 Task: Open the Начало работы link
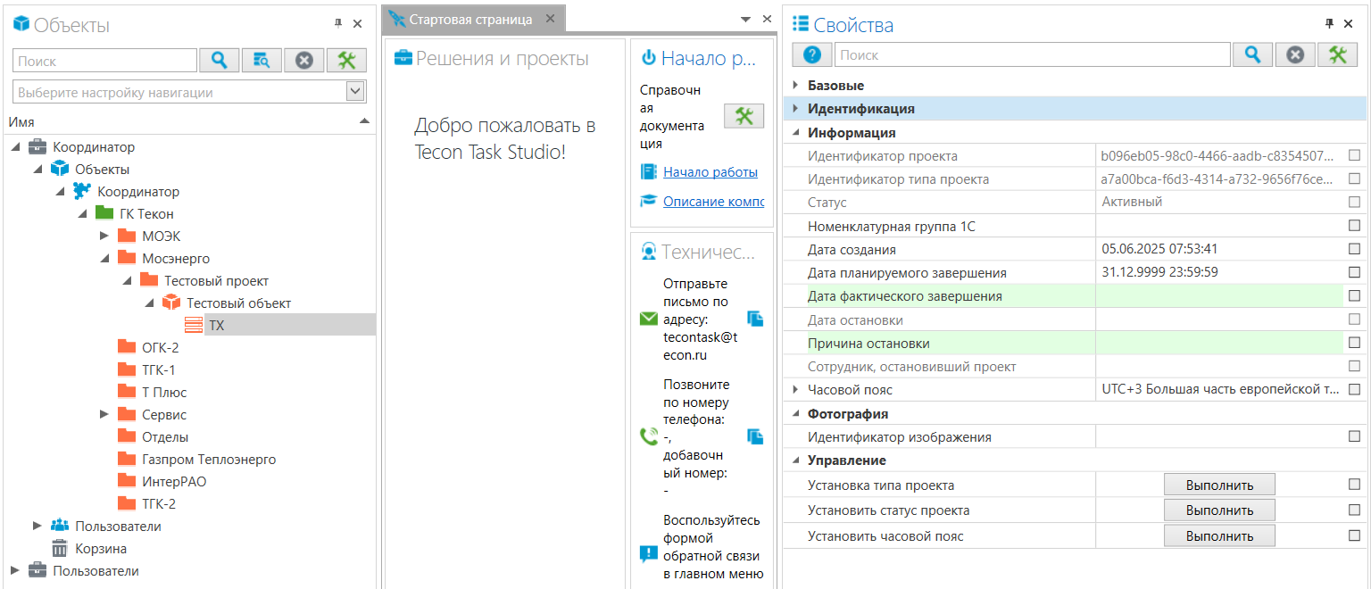pyautogui.click(x=710, y=172)
